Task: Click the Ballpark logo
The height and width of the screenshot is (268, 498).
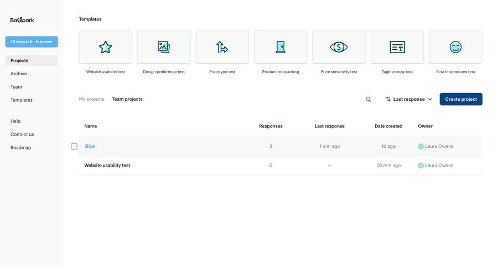Action: pyautogui.click(x=22, y=20)
